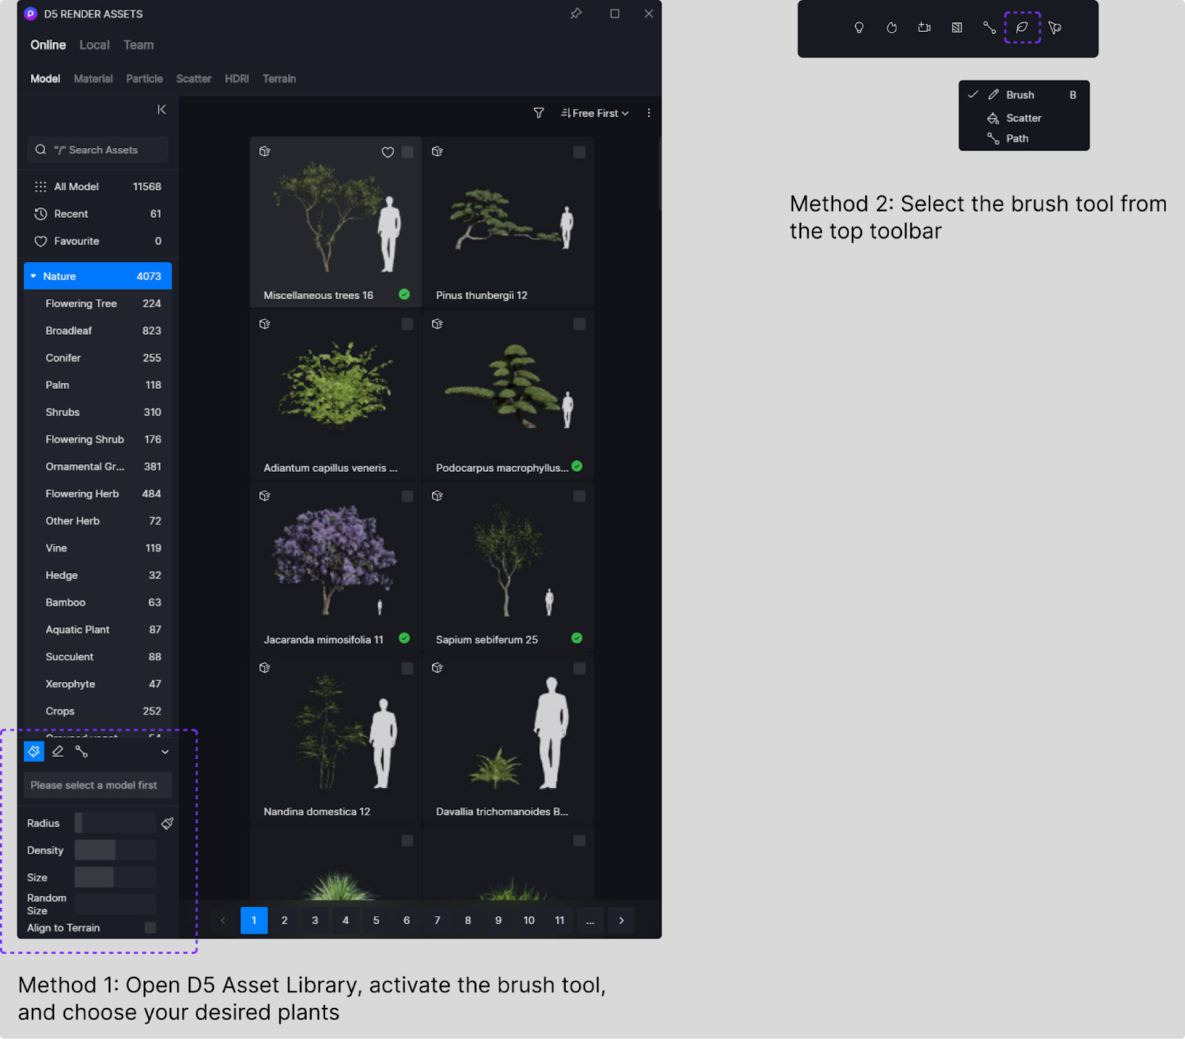Add Miscellaneous trees 16 to favourites
The image size is (1185, 1039).
(x=387, y=152)
